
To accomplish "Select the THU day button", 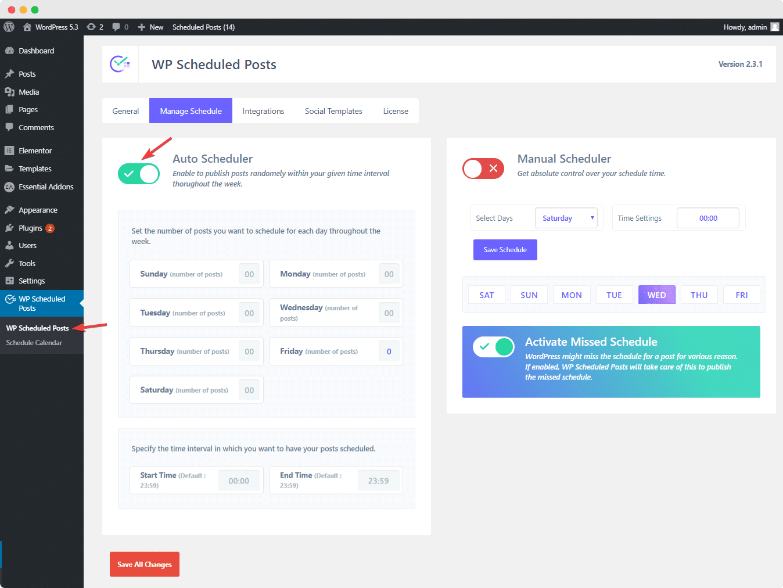I will pyautogui.click(x=699, y=295).
